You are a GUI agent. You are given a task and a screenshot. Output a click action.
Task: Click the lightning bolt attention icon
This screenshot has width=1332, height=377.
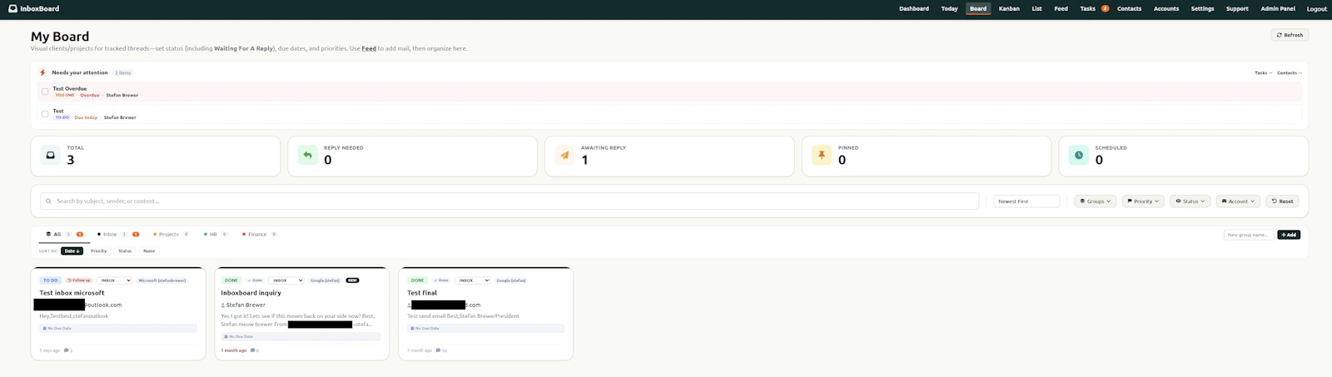point(42,72)
